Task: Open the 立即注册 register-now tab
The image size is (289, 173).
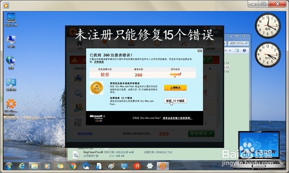Action: click(210, 46)
